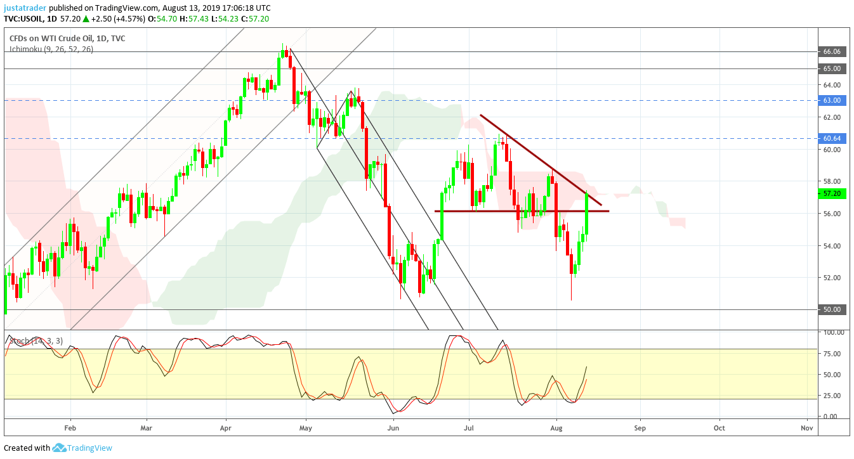
Task: Click the Feb label on time axis
Action: tap(70, 428)
